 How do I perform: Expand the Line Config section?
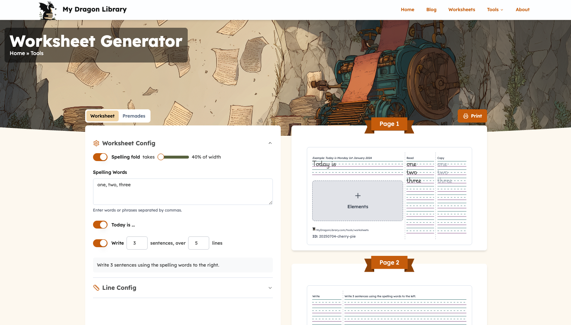[270, 287]
